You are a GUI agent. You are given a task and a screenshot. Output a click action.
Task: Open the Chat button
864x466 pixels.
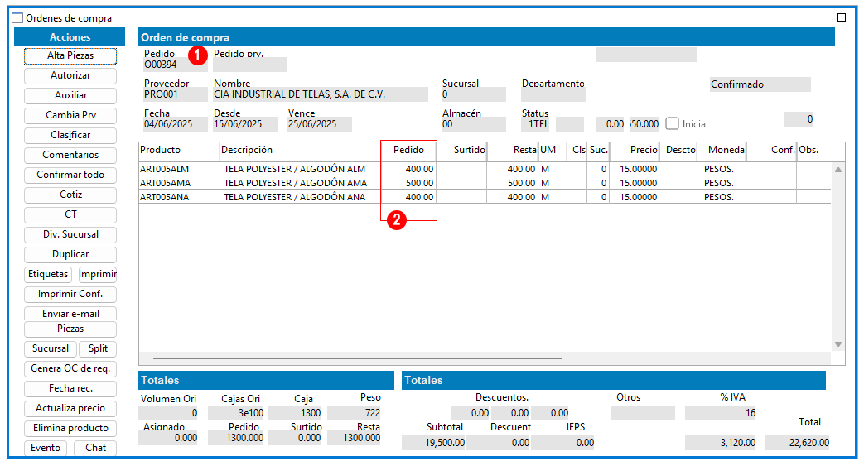pos(95,448)
